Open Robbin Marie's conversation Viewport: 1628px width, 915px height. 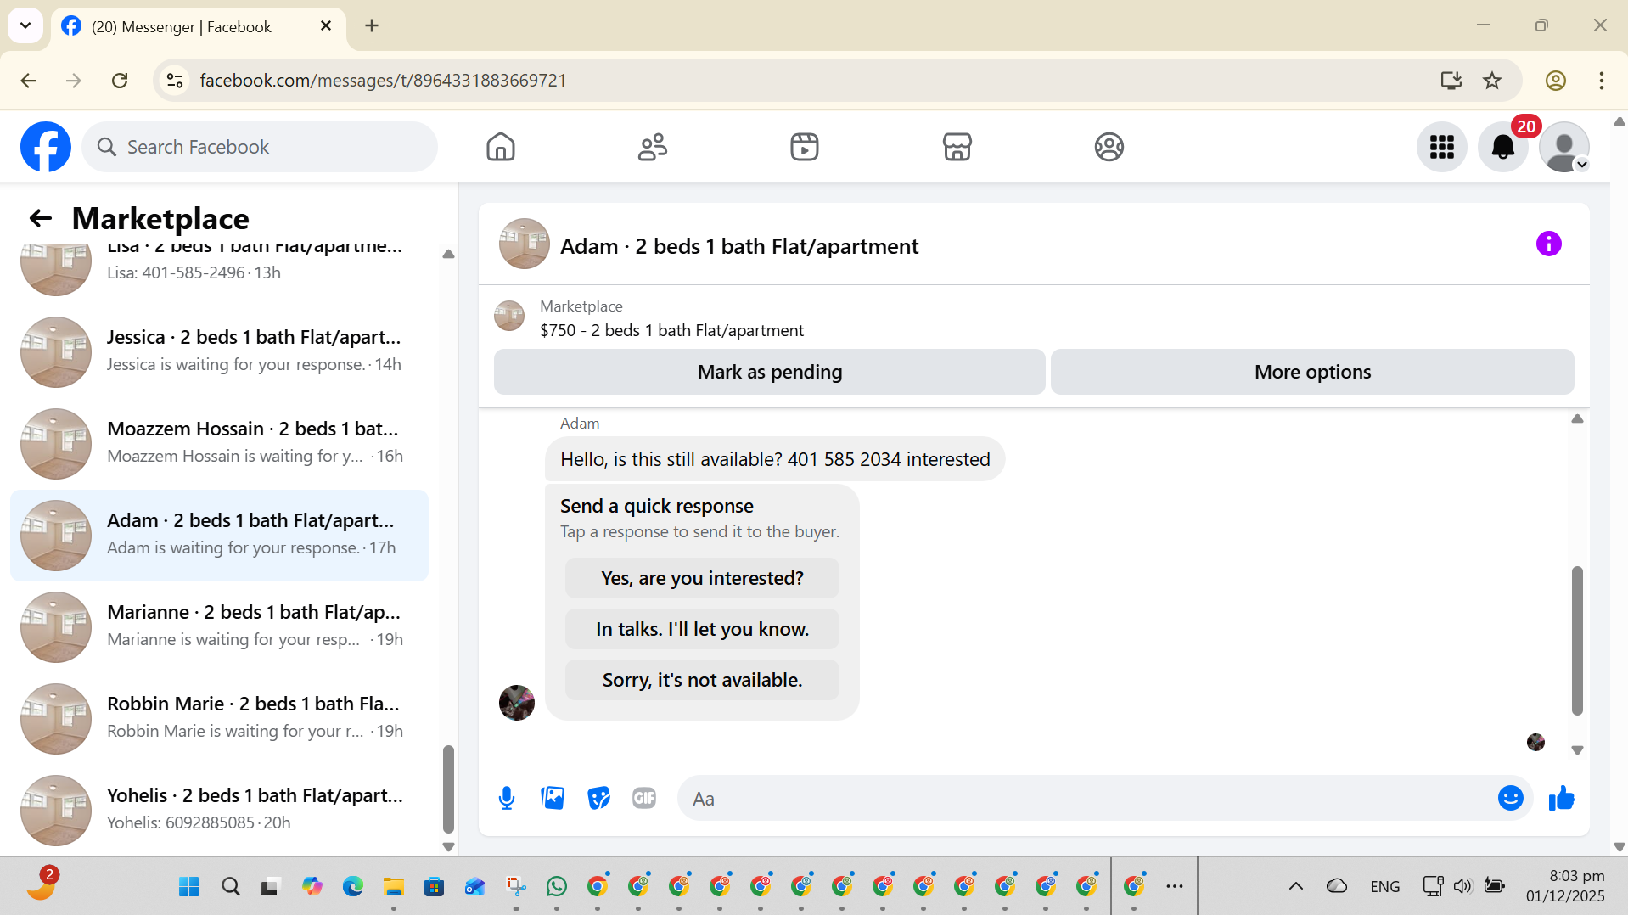pyautogui.click(x=219, y=718)
